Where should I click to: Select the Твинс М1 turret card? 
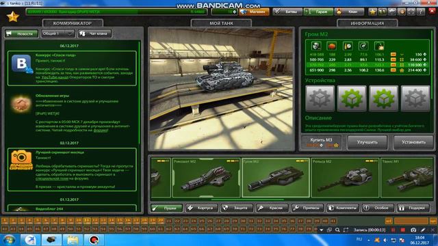[407, 178]
